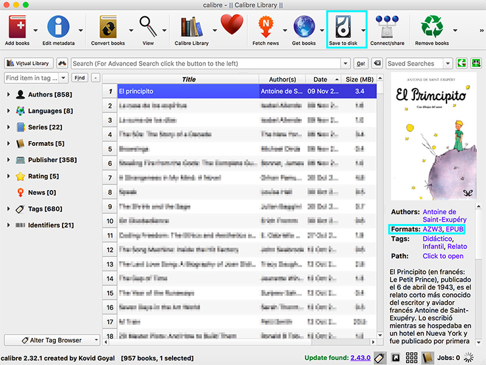486x365 pixels.
Task: Expand Rating [5] category
Action: [9, 176]
